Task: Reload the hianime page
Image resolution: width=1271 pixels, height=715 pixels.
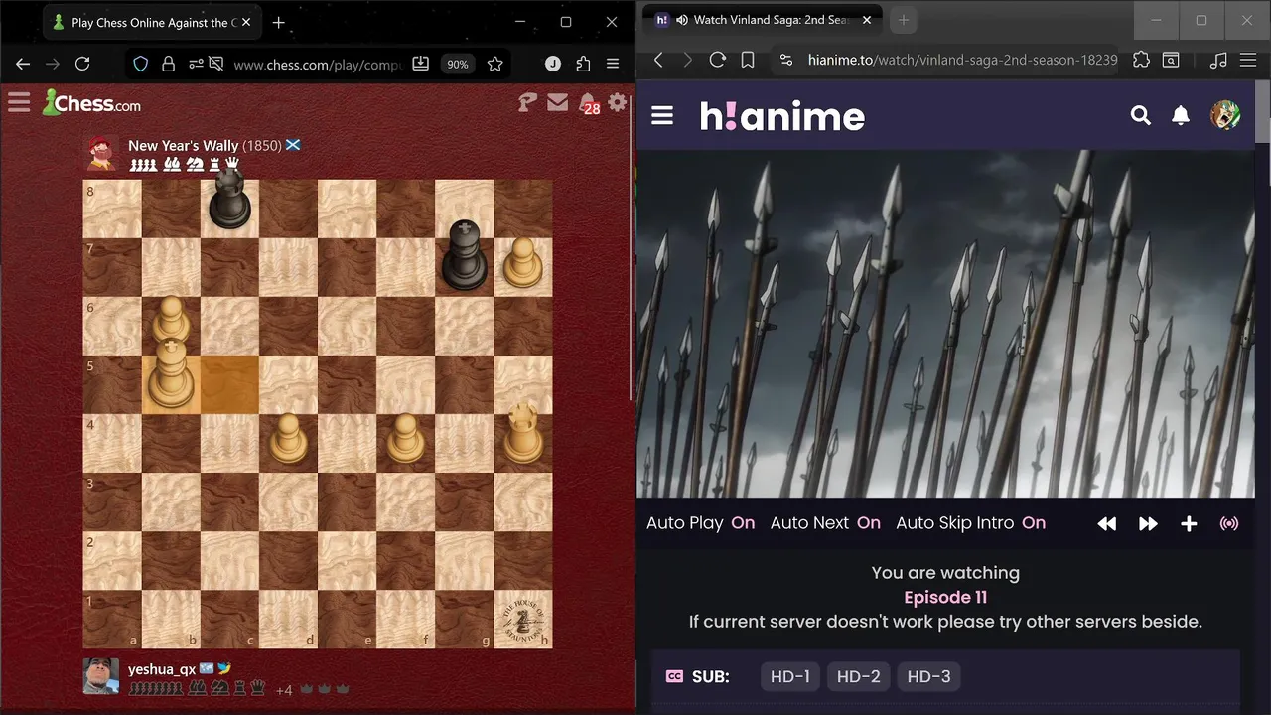Action: [717, 60]
